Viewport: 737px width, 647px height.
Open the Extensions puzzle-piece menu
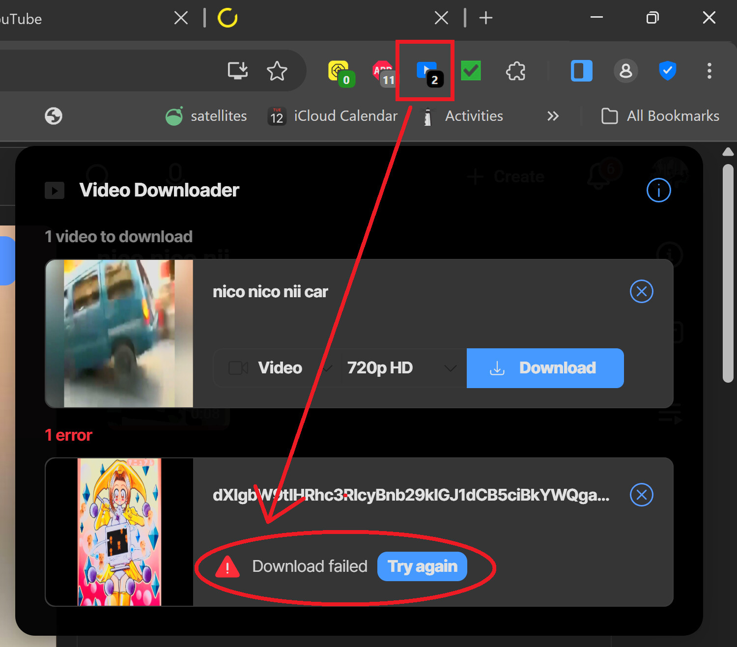point(515,71)
